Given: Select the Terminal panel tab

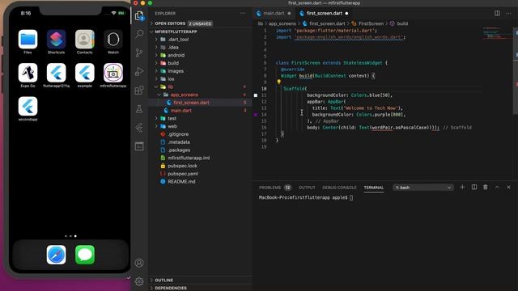Looking at the screenshot, I should coord(374,188).
